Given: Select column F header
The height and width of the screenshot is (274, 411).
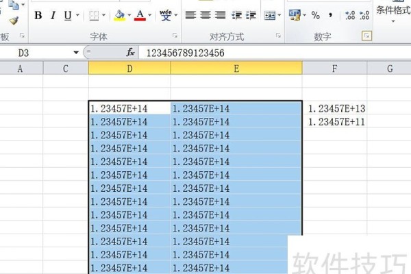Looking at the screenshot, I should pyautogui.click(x=334, y=68).
